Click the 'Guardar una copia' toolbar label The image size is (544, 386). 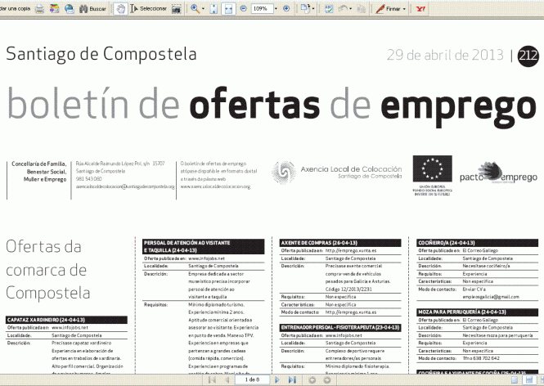click(x=16, y=8)
